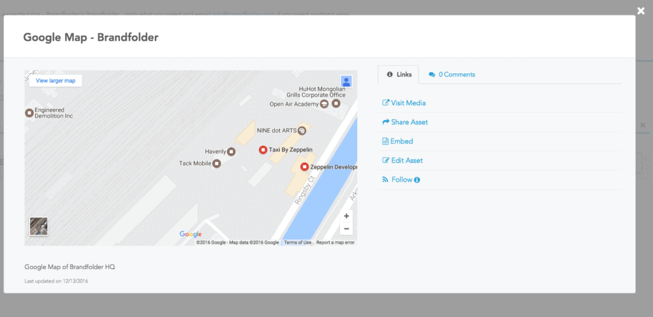The height and width of the screenshot is (317, 653).
Task: Click the Zeppelin Development red marker
Action: tap(304, 167)
